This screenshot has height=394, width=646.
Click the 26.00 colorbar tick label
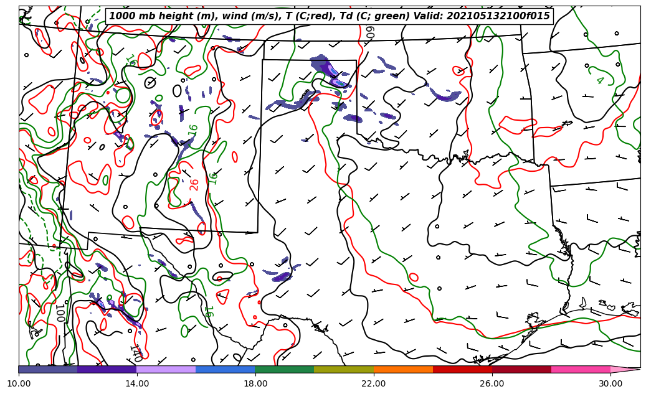tap(492, 383)
